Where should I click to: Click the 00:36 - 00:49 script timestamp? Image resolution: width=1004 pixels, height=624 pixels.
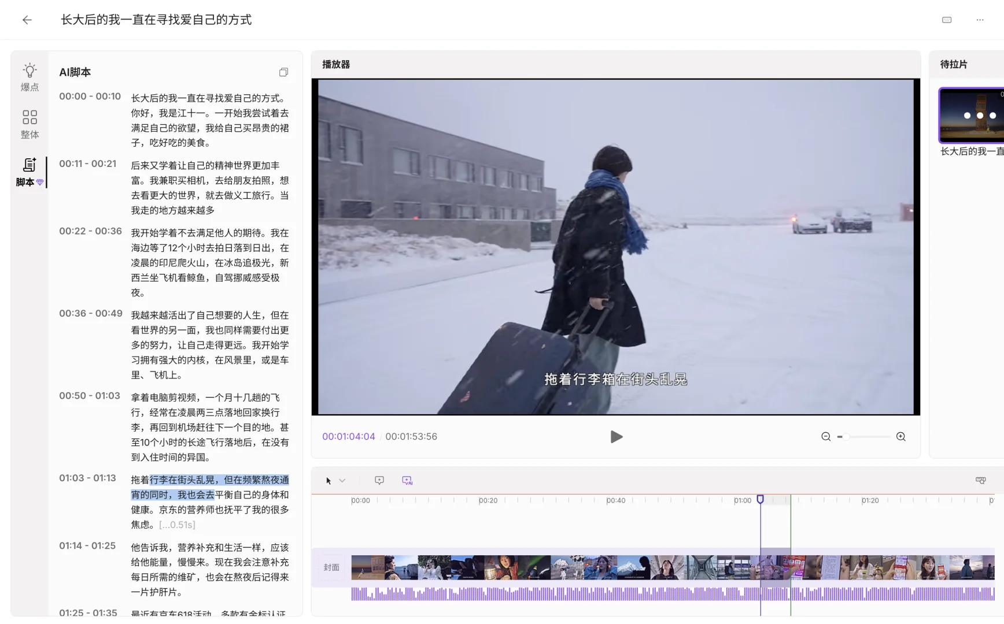91,314
